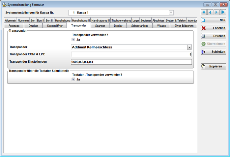
Task: Click the Schließen button
Action: coord(214,52)
